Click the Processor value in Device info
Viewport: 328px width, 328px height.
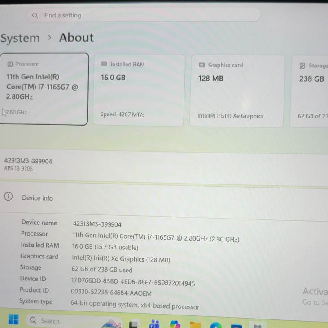click(x=156, y=237)
